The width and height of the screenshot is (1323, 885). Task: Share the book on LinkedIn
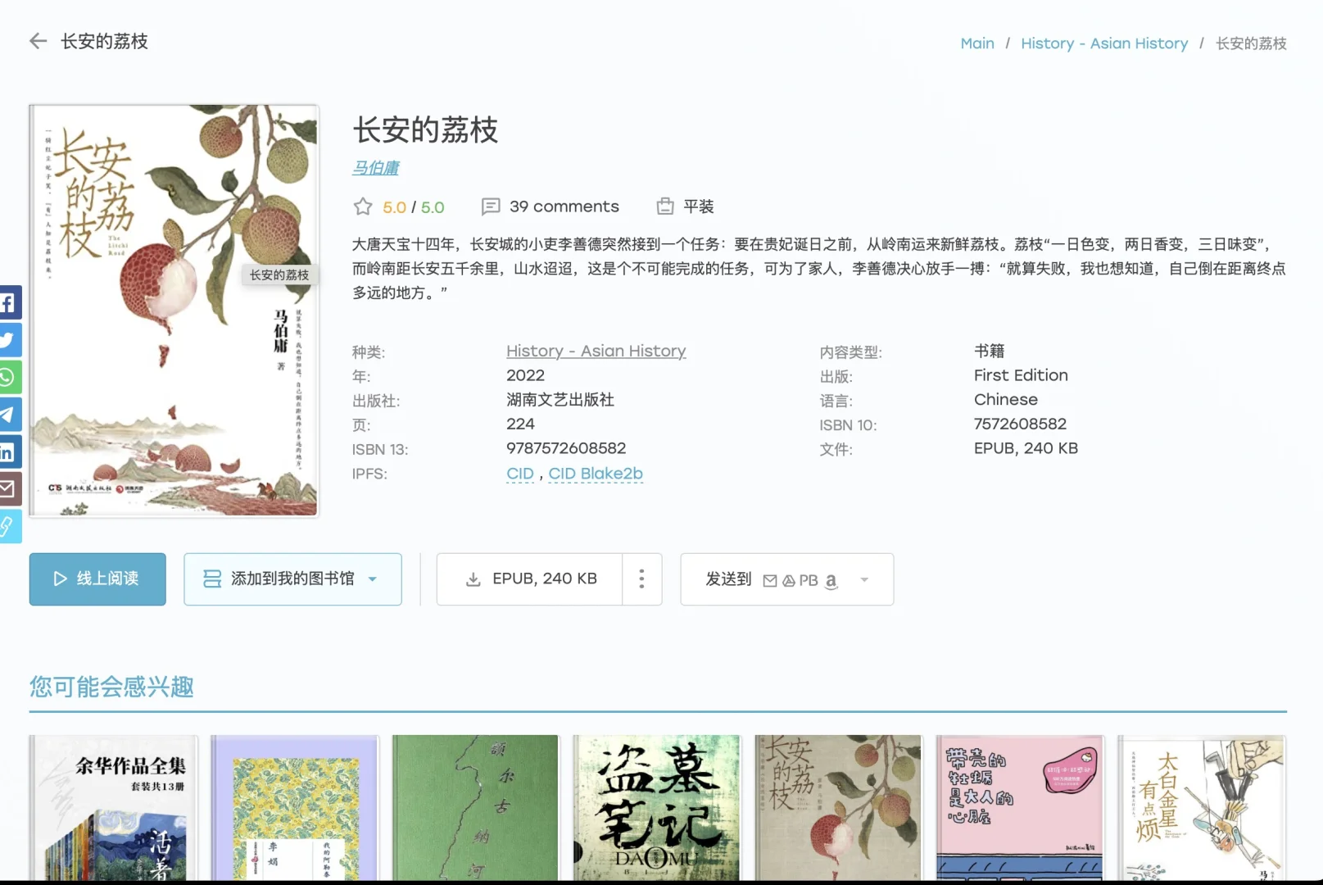tap(9, 452)
